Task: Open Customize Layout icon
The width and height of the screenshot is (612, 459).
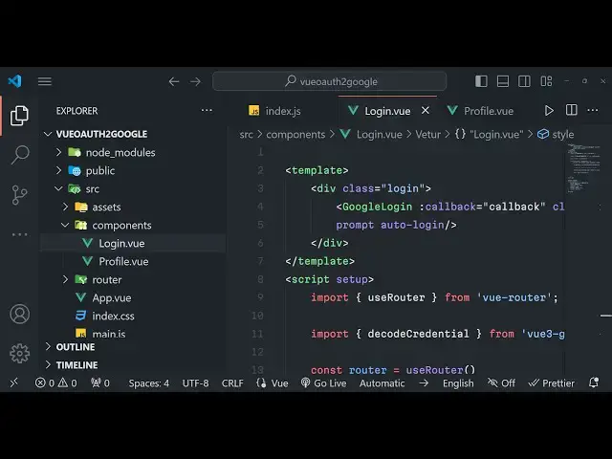Action: (x=546, y=81)
